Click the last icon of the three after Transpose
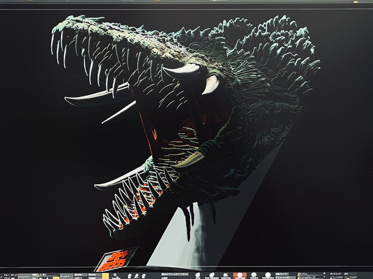 coord(143,276)
